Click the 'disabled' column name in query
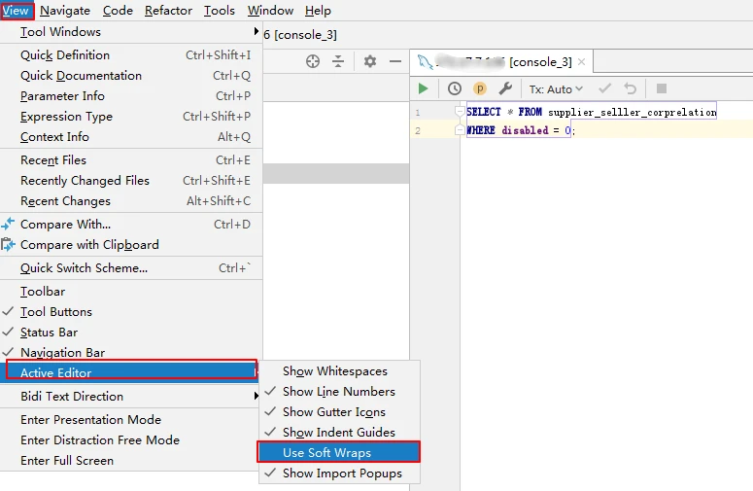753x491 pixels. (525, 130)
